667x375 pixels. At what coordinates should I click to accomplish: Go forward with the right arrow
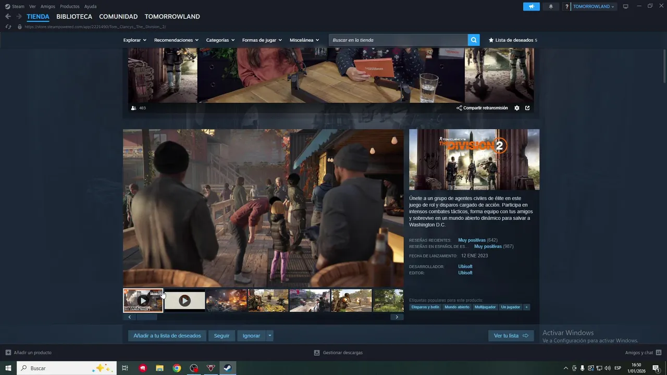pyautogui.click(x=19, y=17)
